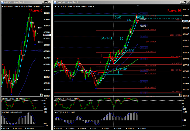The image size is (190, 131).
Task: Select the 'Renko: 10' label
Action: tap(174, 11)
